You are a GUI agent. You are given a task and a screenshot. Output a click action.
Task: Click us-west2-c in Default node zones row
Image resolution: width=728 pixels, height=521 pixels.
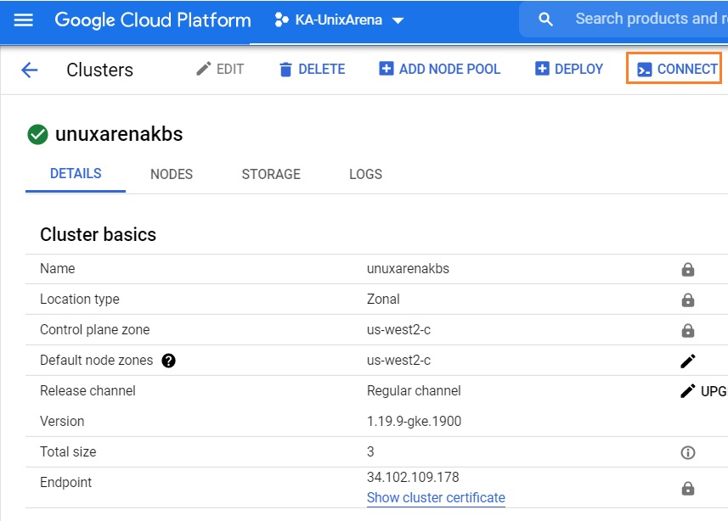(x=398, y=360)
